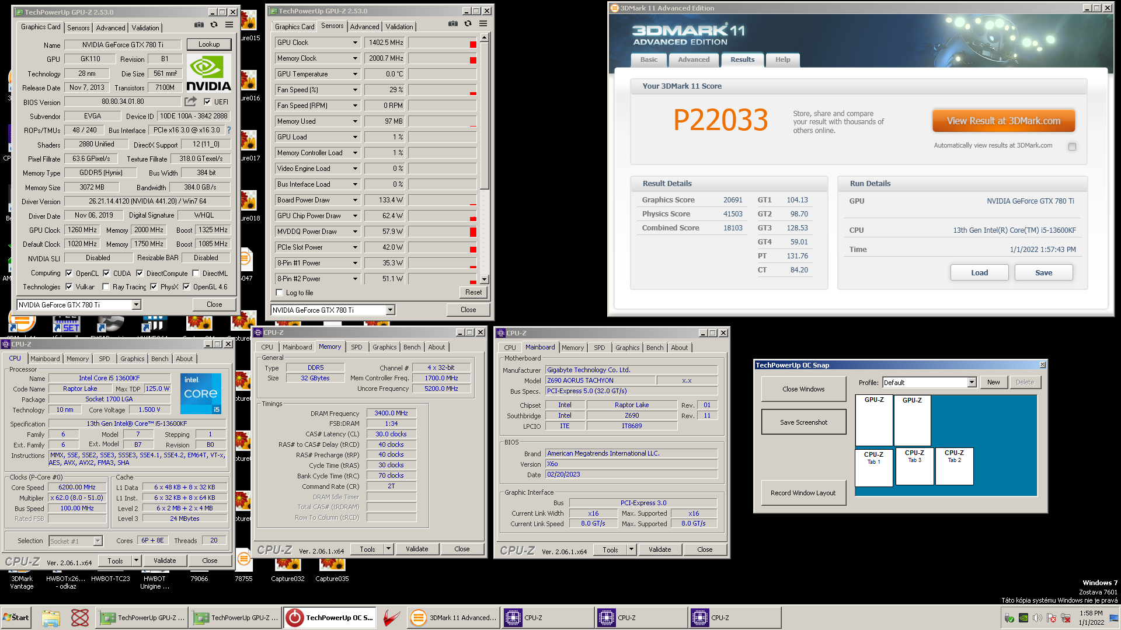Click the camera icon in GPU-Z Sensors window
The image size is (1121, 630).
453,24
